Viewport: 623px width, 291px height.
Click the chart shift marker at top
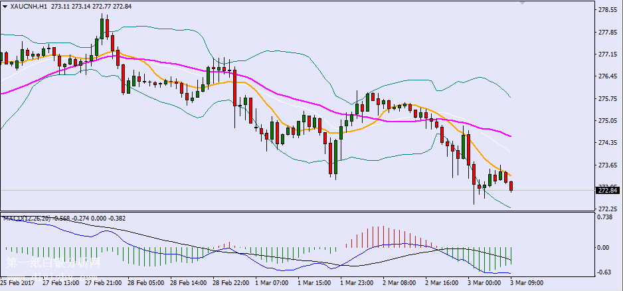click(x=523, y=3)
